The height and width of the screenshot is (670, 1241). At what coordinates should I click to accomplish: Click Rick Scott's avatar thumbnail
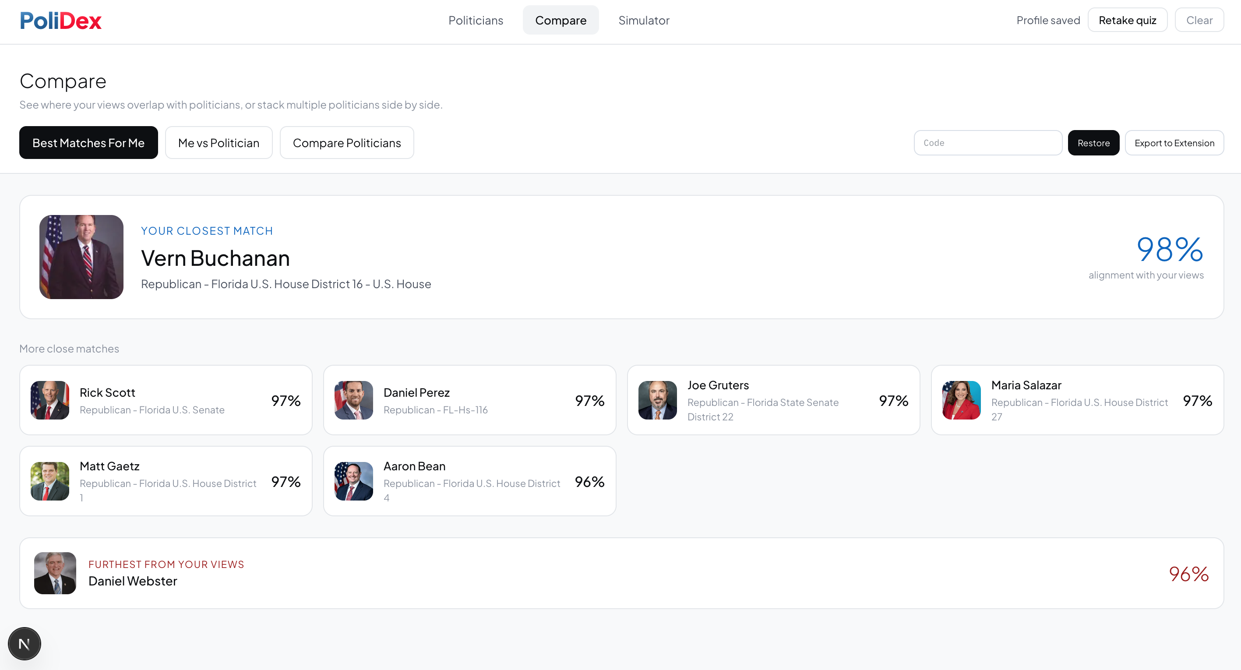point(50,400)
